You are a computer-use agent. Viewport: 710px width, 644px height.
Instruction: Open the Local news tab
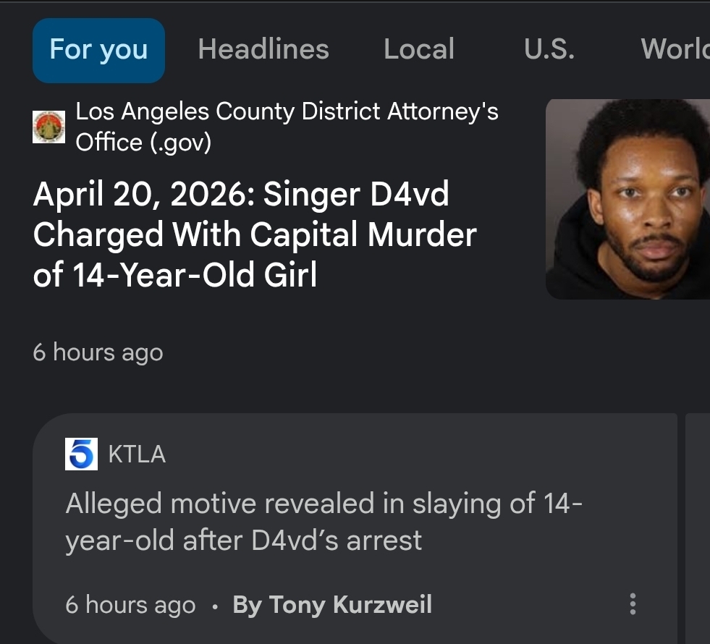(x=419, y=50)
